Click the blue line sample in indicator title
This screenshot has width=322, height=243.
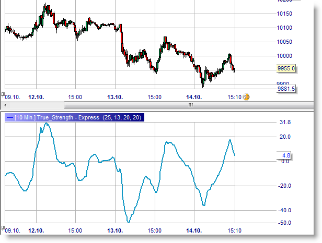9,117
